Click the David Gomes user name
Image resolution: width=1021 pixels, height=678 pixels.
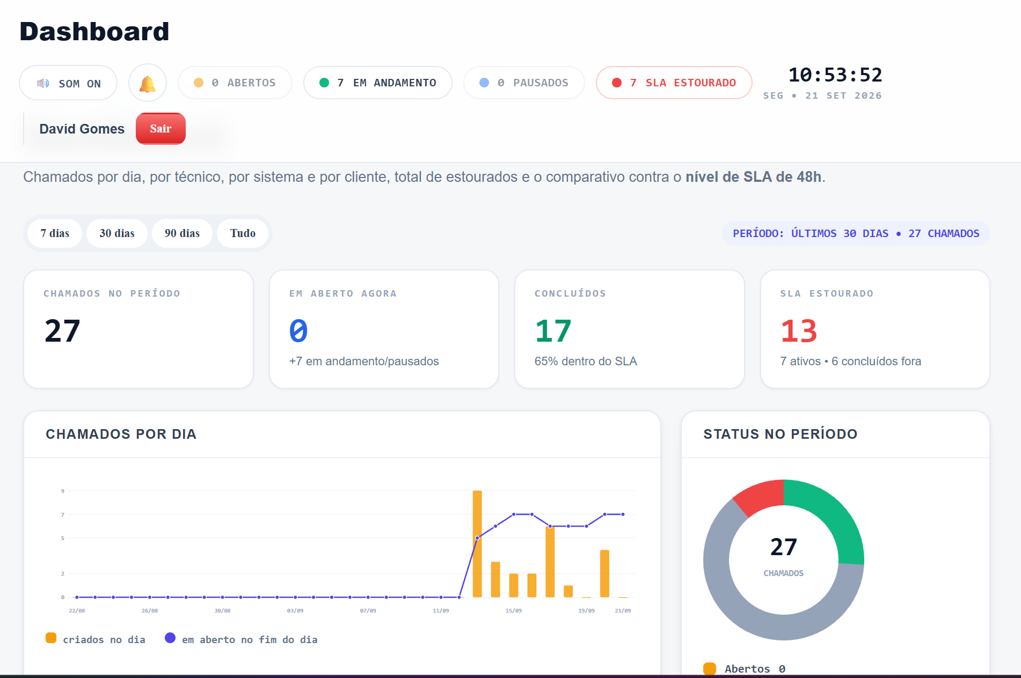[82, 129]
